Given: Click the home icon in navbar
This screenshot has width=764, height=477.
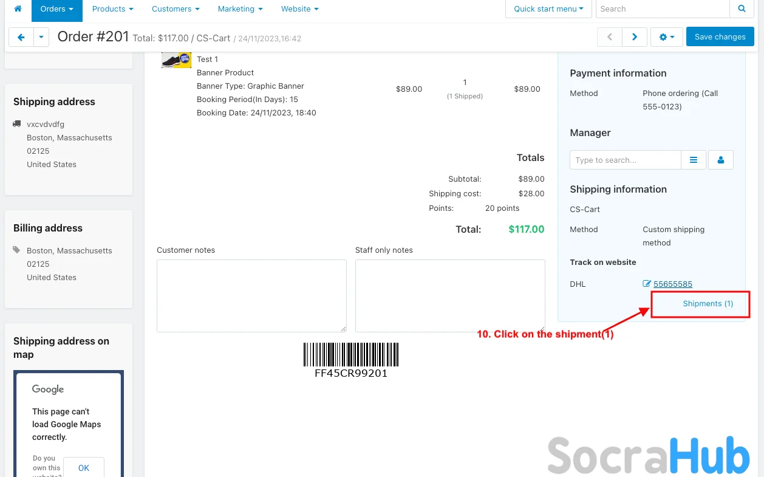Looking at the screenshot, I should coord(18,9).
